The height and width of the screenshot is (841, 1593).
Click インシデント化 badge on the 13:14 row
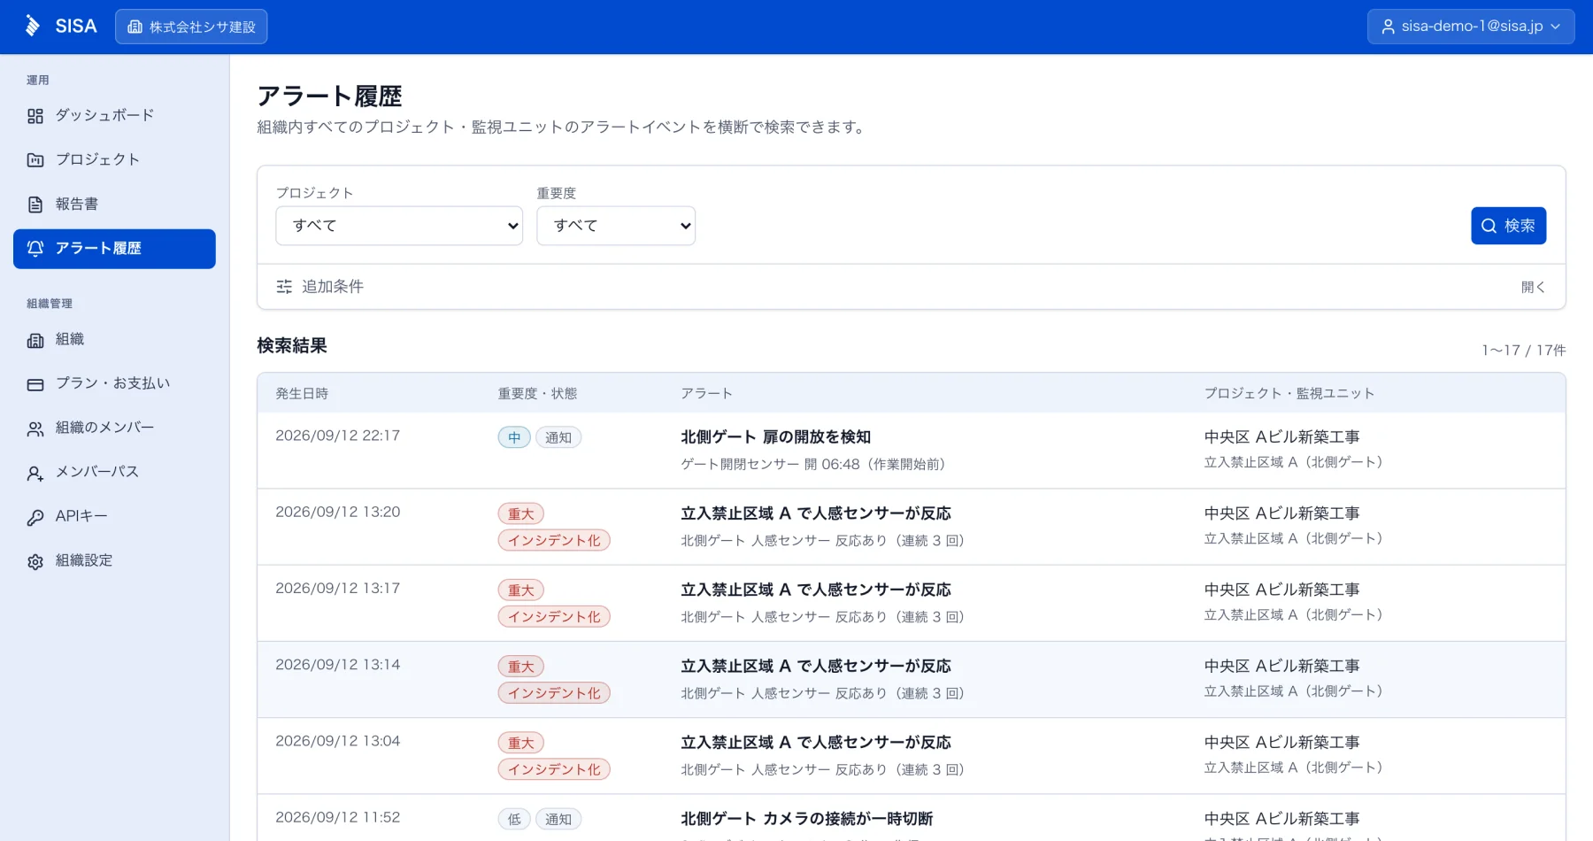(x=554, y=693)
